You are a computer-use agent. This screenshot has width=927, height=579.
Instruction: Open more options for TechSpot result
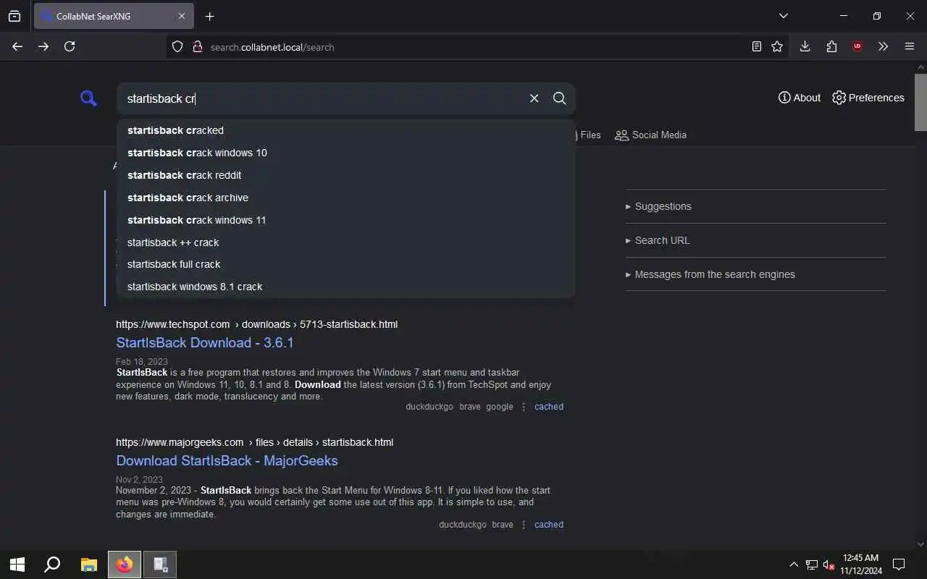(524, 407)
